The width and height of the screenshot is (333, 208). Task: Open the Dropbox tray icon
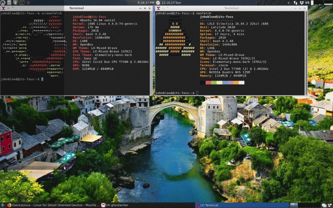pyautogui.click(x=301, y=2)
